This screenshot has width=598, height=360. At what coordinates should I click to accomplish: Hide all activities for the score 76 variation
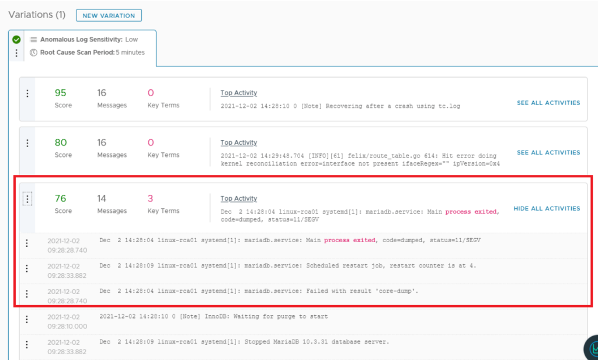click(547, 208)
